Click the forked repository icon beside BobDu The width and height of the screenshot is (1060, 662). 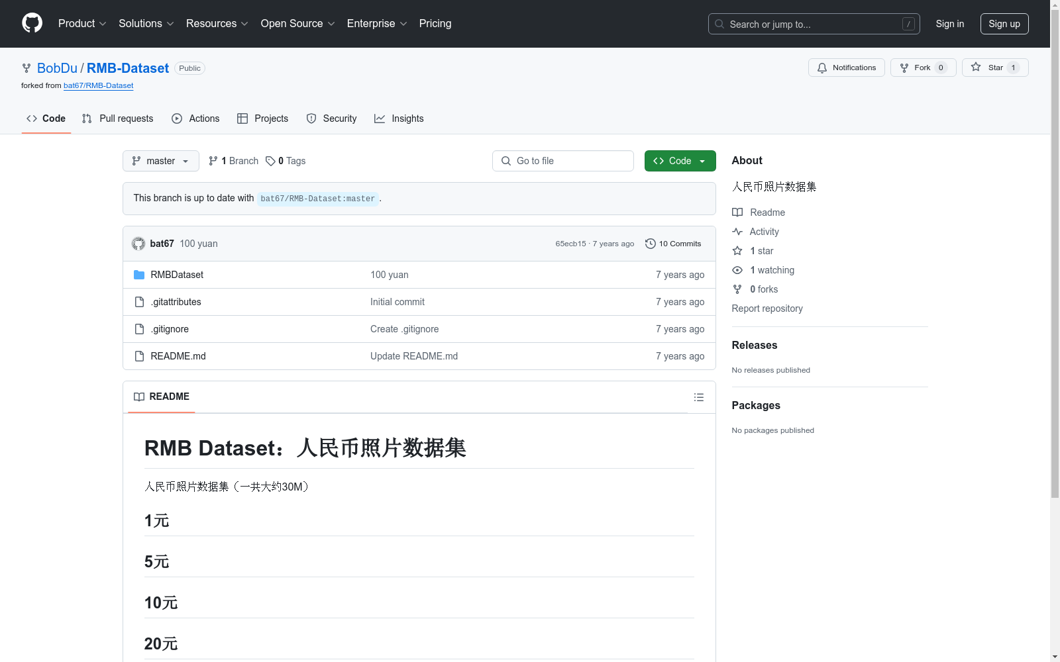pyautogui.click(x=26, y=68)
